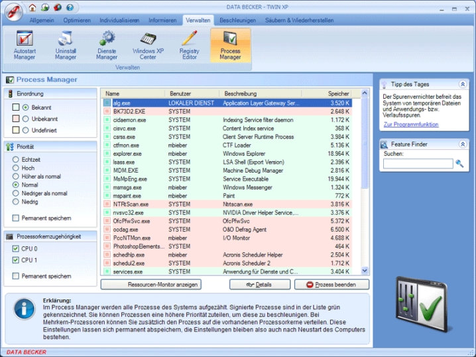Viewport: 476px width, 357px height.
Task: Uncheck the CPU 1 checkbox
Action: pyautogui.click(x=16, y=260)
